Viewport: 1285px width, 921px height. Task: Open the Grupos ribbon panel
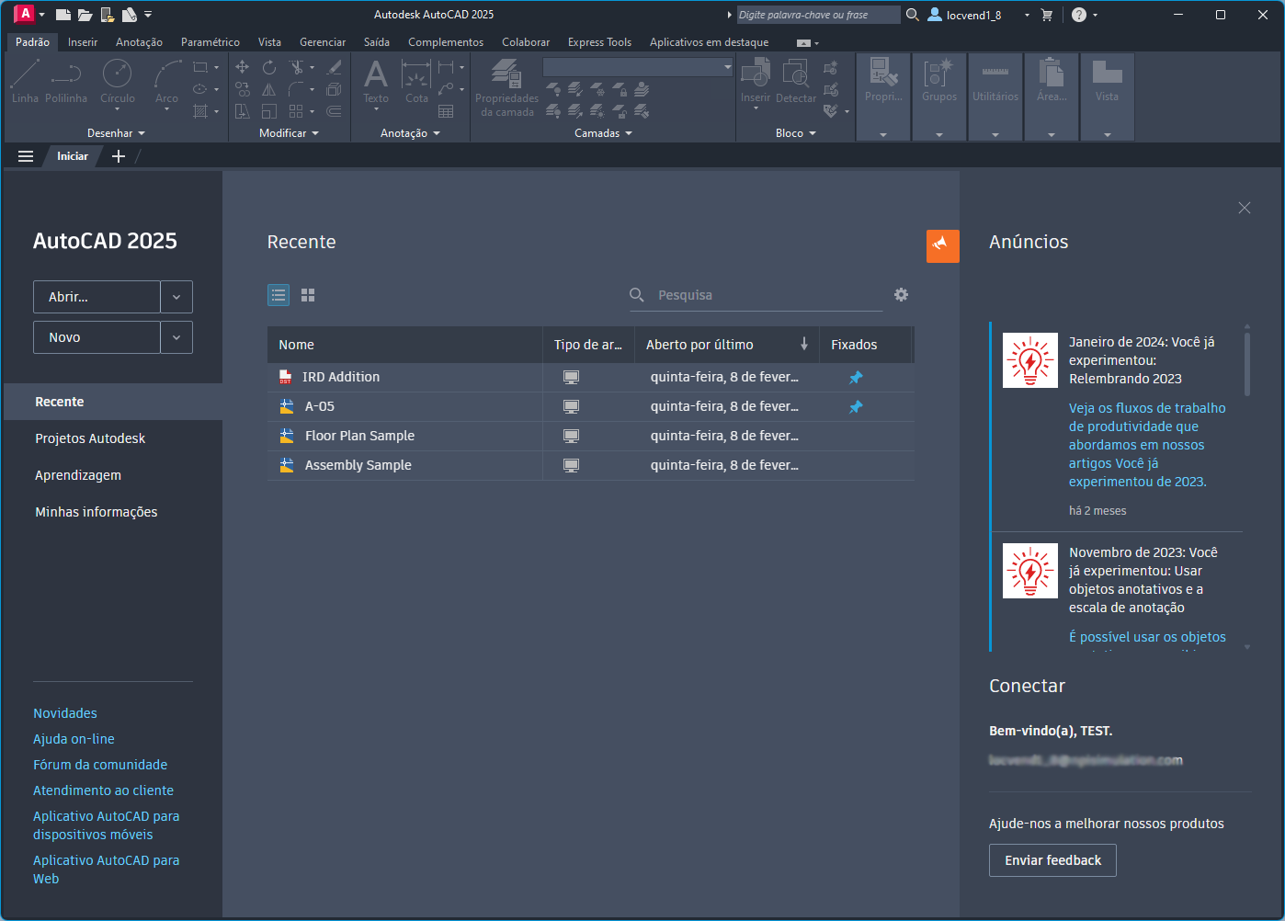click(x=939, y=97)
